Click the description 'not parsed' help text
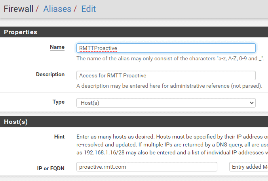268x181 pixels. point(169,86)
